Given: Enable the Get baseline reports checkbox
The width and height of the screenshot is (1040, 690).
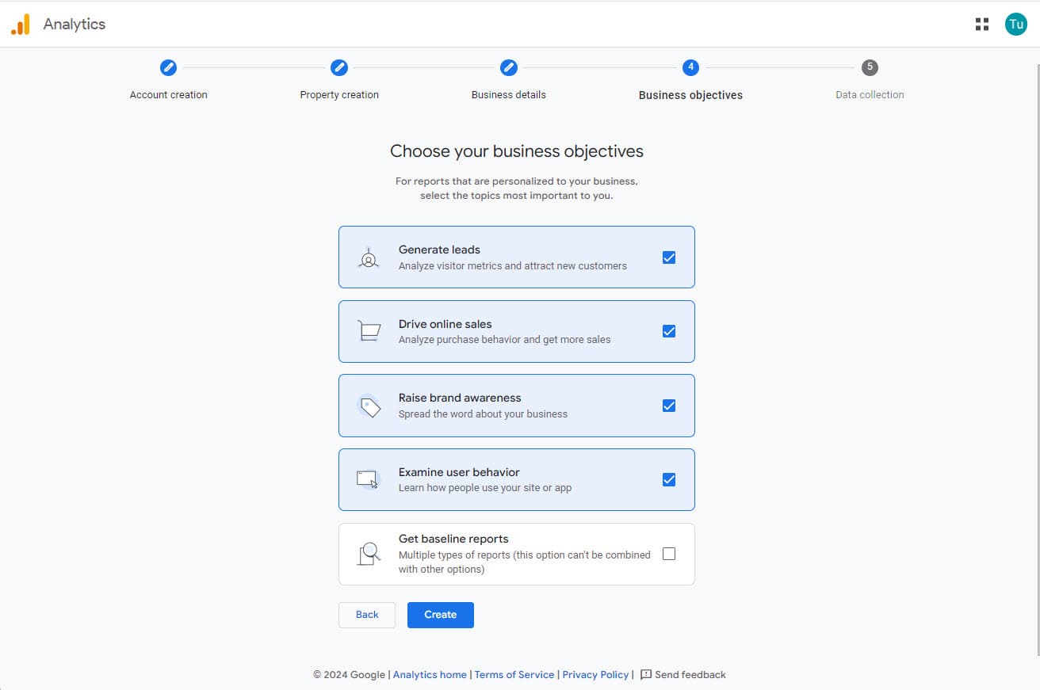Looking at the screenshot, I should tap(669, 554).
